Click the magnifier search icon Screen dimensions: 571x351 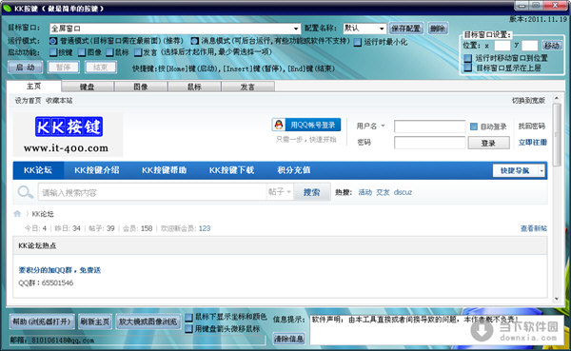25,192
